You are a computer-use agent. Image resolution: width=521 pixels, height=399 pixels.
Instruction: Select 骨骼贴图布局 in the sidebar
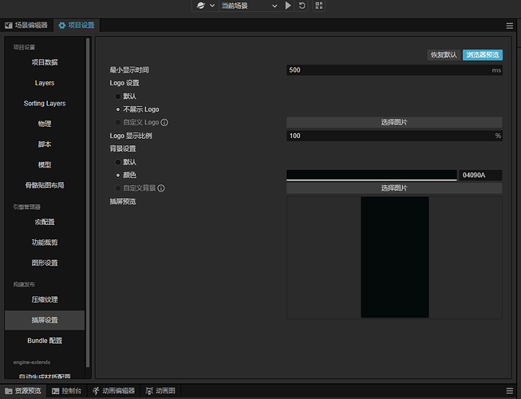45,185
